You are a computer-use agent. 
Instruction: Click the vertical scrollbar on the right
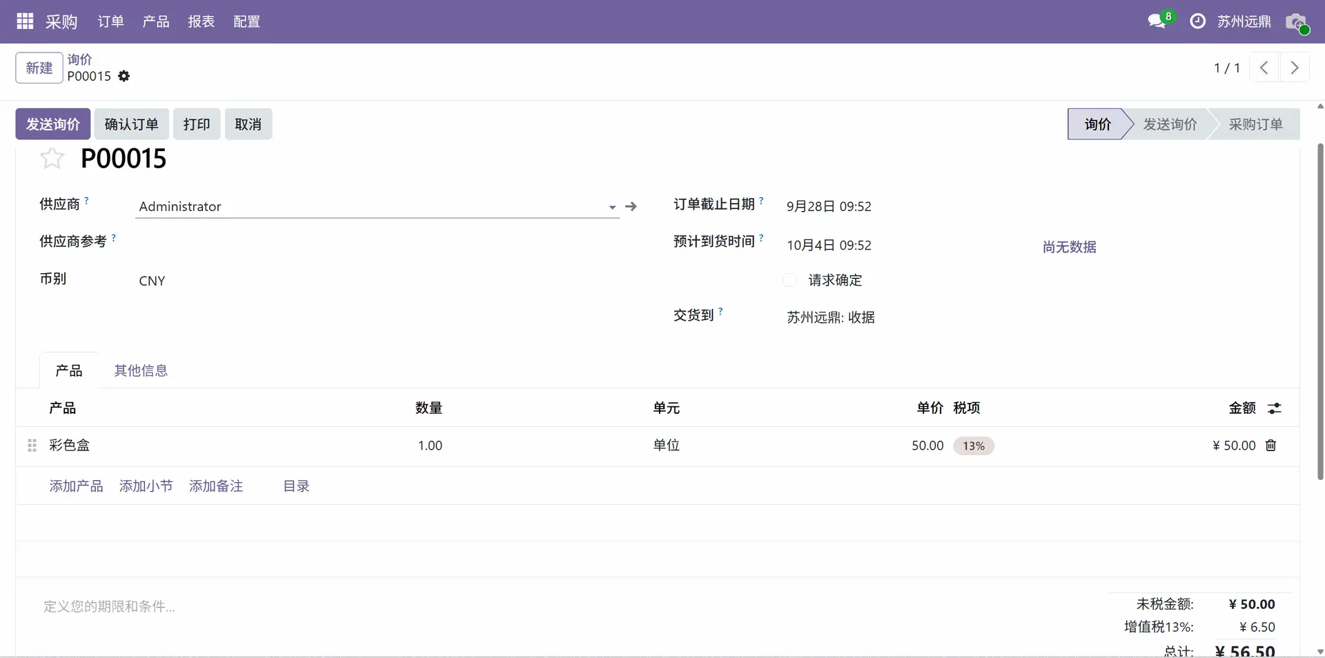click(1320, 310)
